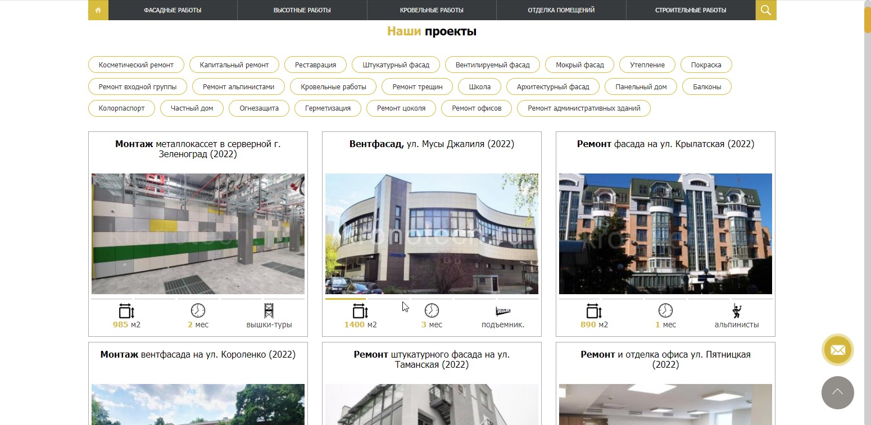Screen dimensions: 871x425
Task: View the Пятницкая office interior photo
Action: tap(665, 404)
